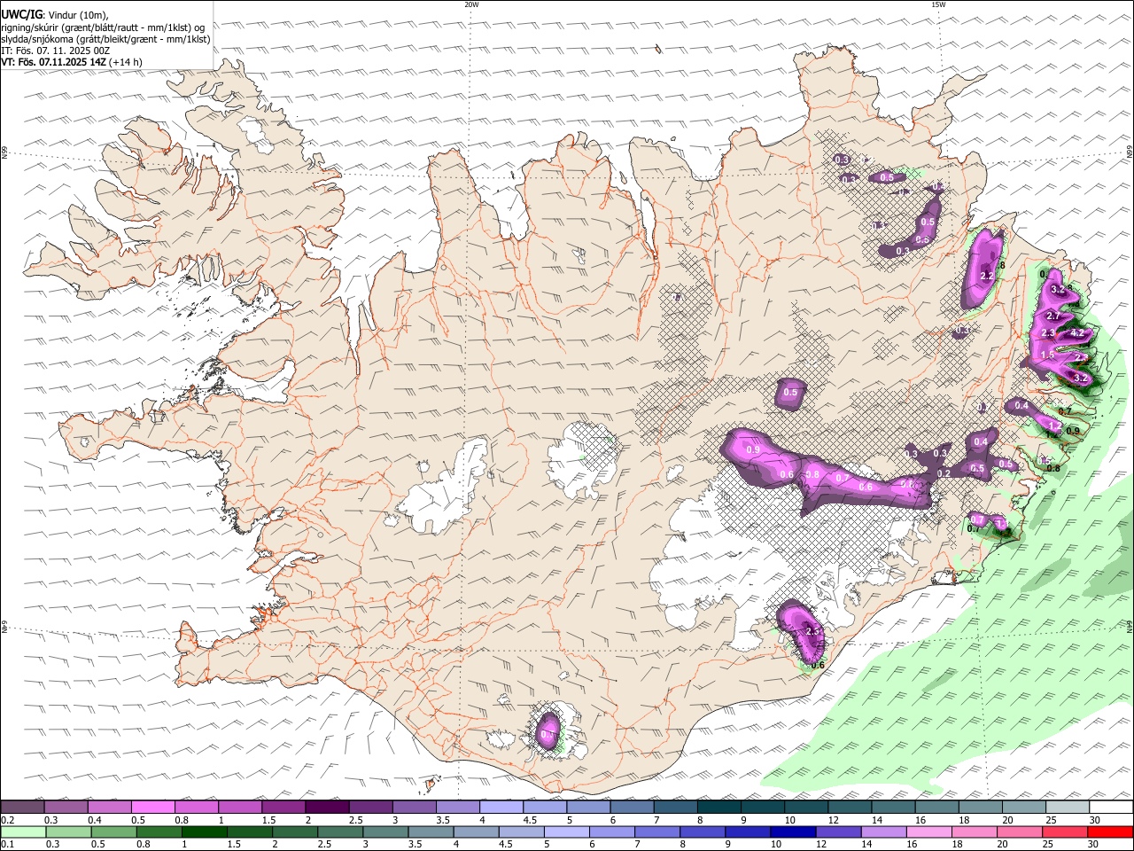Screen dimensions: 1134x851
Task: Select the 7 blue swatch in lower legend
Action: pos(657,831)
